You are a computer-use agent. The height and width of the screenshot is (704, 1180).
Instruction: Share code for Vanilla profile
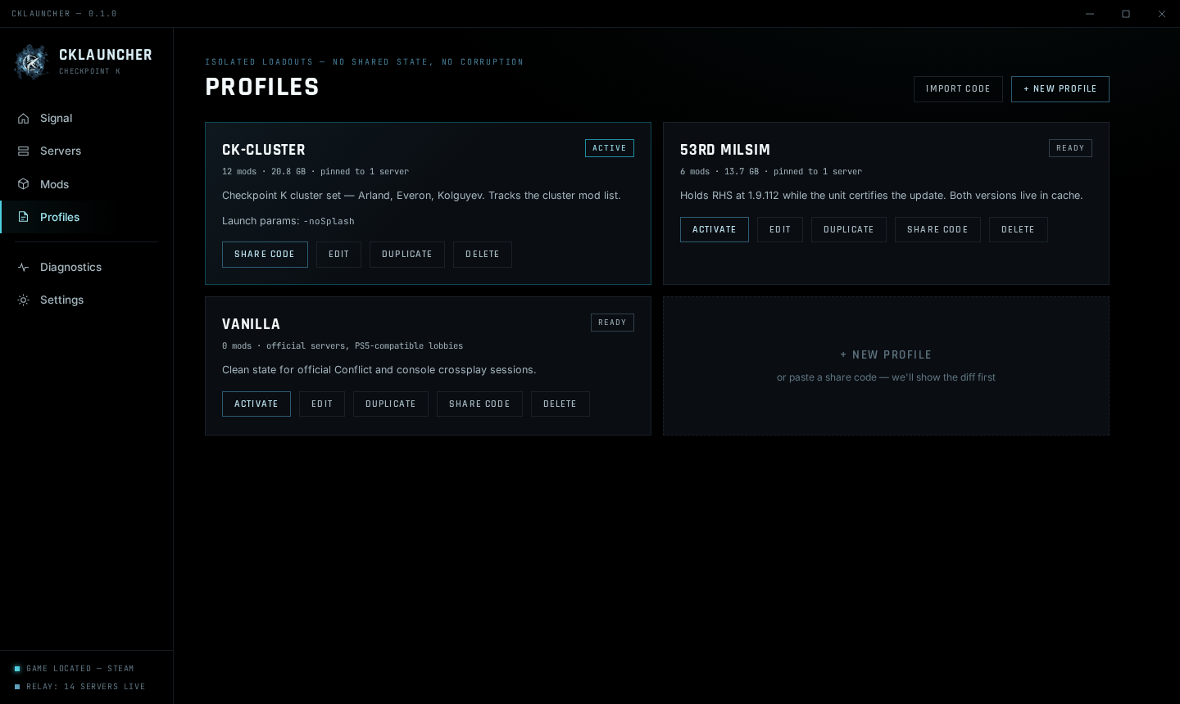click(479, 404)
